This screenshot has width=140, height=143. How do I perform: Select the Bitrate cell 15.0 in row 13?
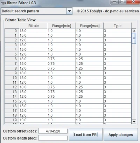pos(33,92)
